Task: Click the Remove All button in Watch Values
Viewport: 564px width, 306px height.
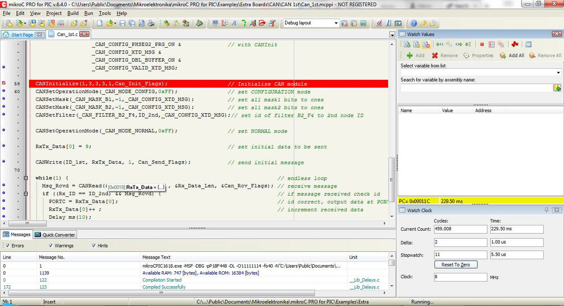Action: click(x=545, y=55)
